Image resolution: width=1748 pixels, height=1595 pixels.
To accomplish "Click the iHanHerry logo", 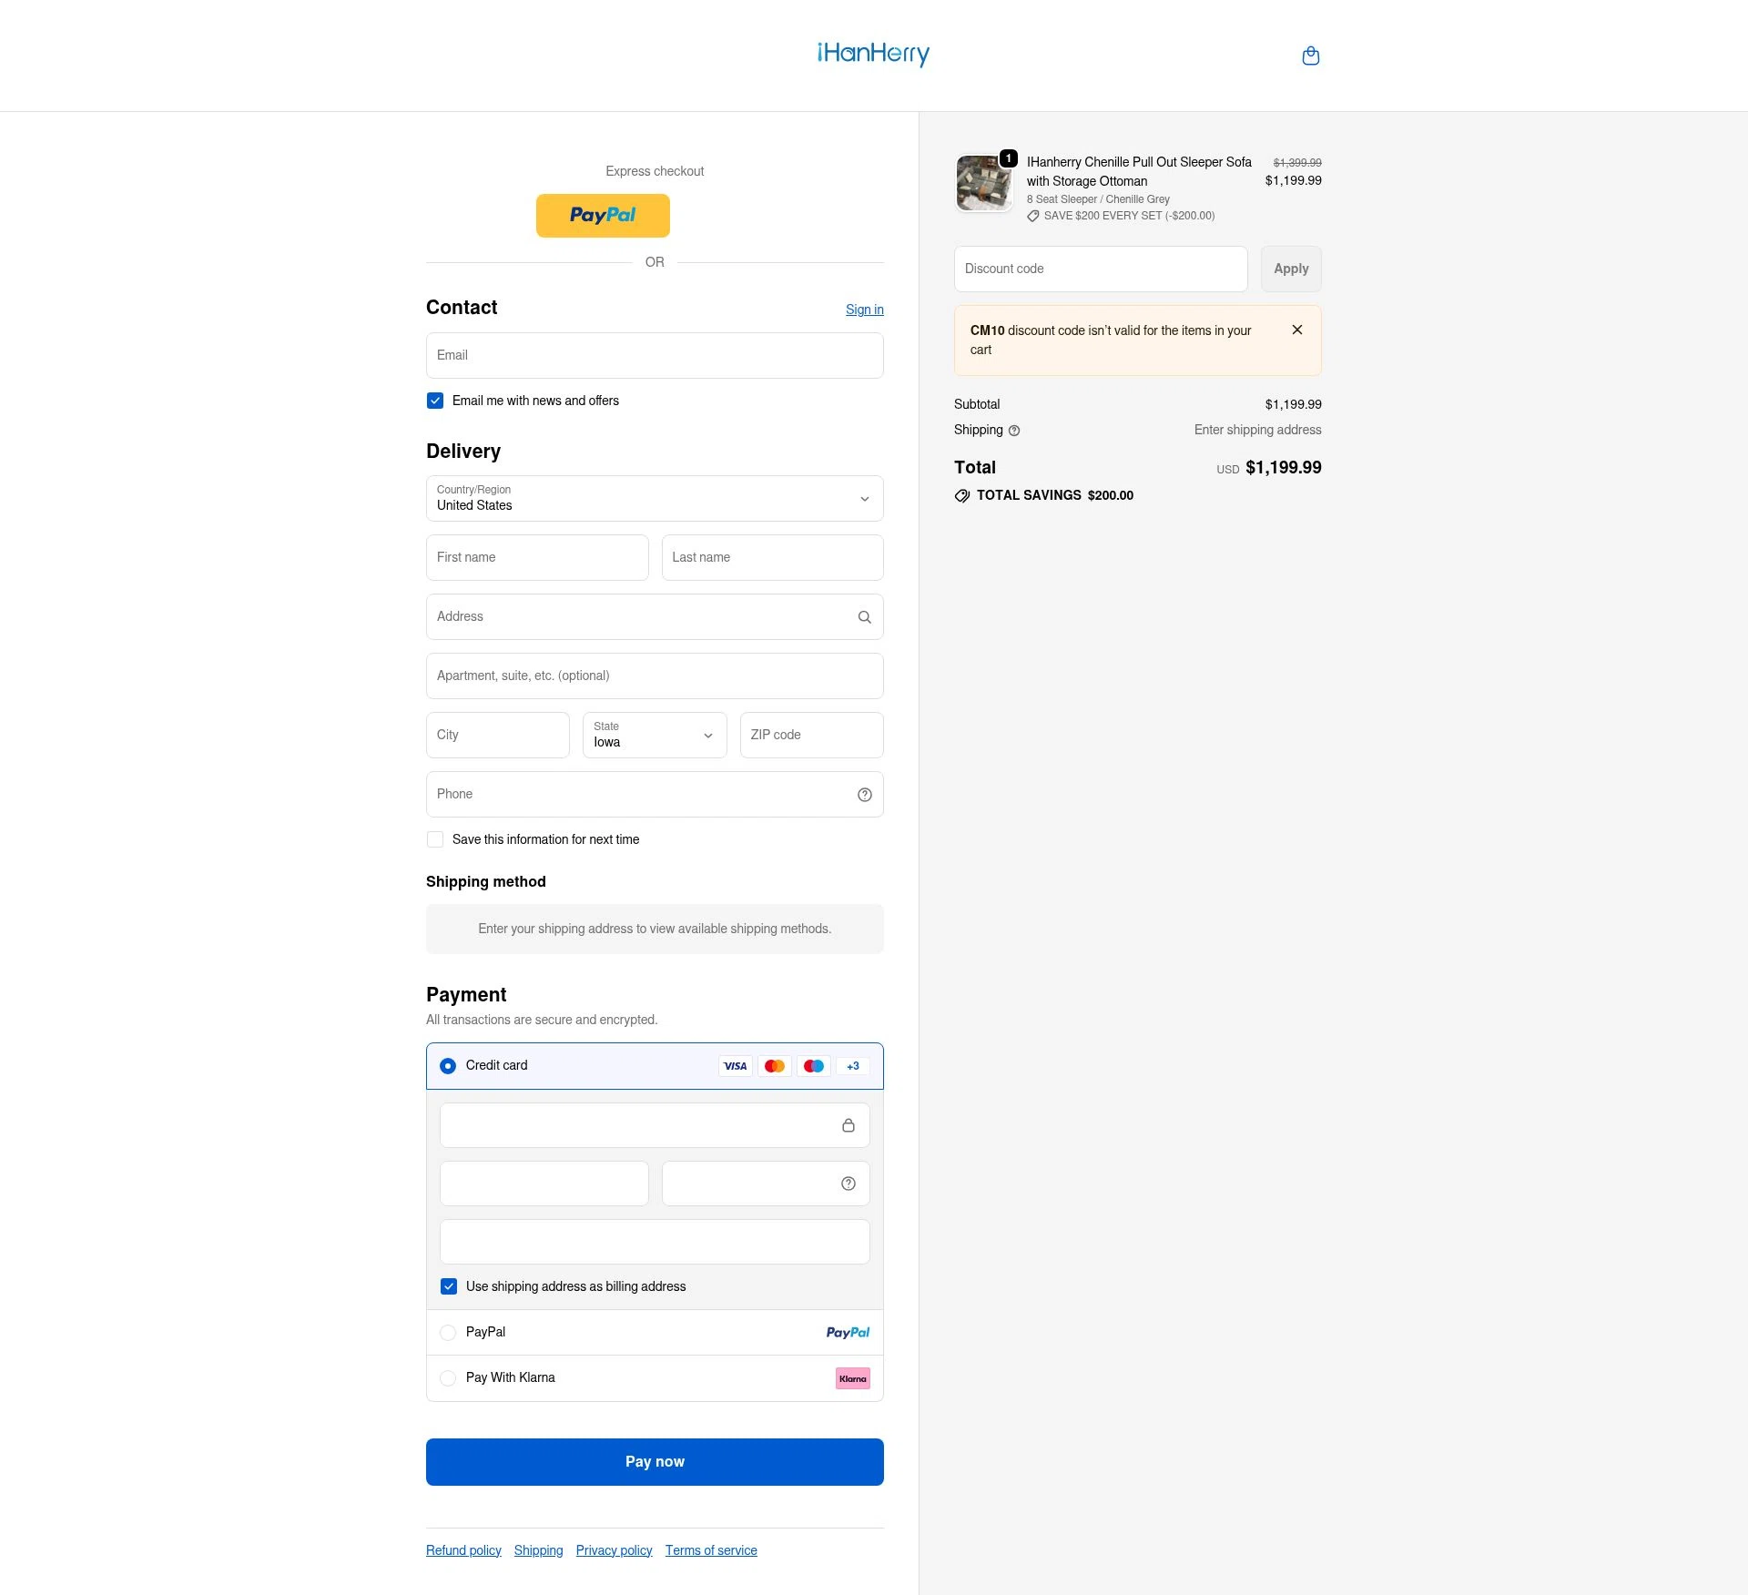I will (873, 56).
